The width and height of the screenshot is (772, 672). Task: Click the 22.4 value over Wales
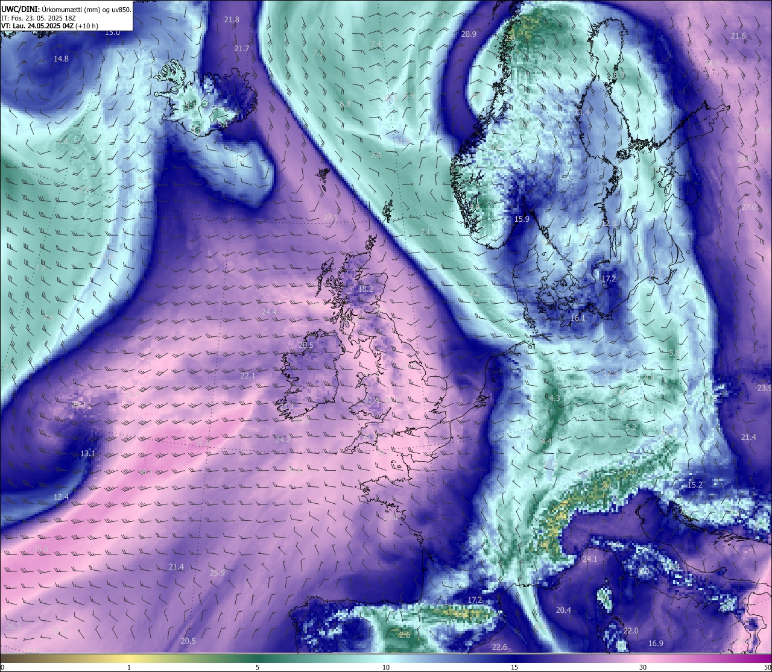coord(372,400)
